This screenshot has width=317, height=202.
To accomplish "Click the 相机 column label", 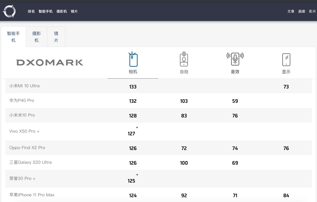I will point(133,72).
